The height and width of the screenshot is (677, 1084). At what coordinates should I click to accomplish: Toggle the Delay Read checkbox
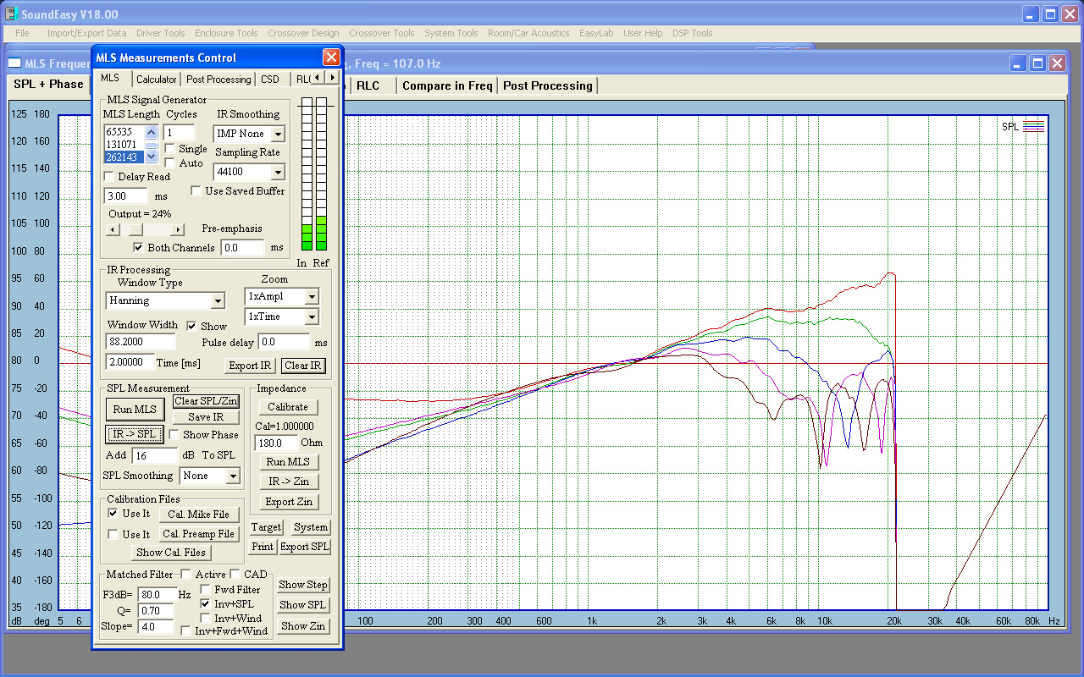[109, 177]
